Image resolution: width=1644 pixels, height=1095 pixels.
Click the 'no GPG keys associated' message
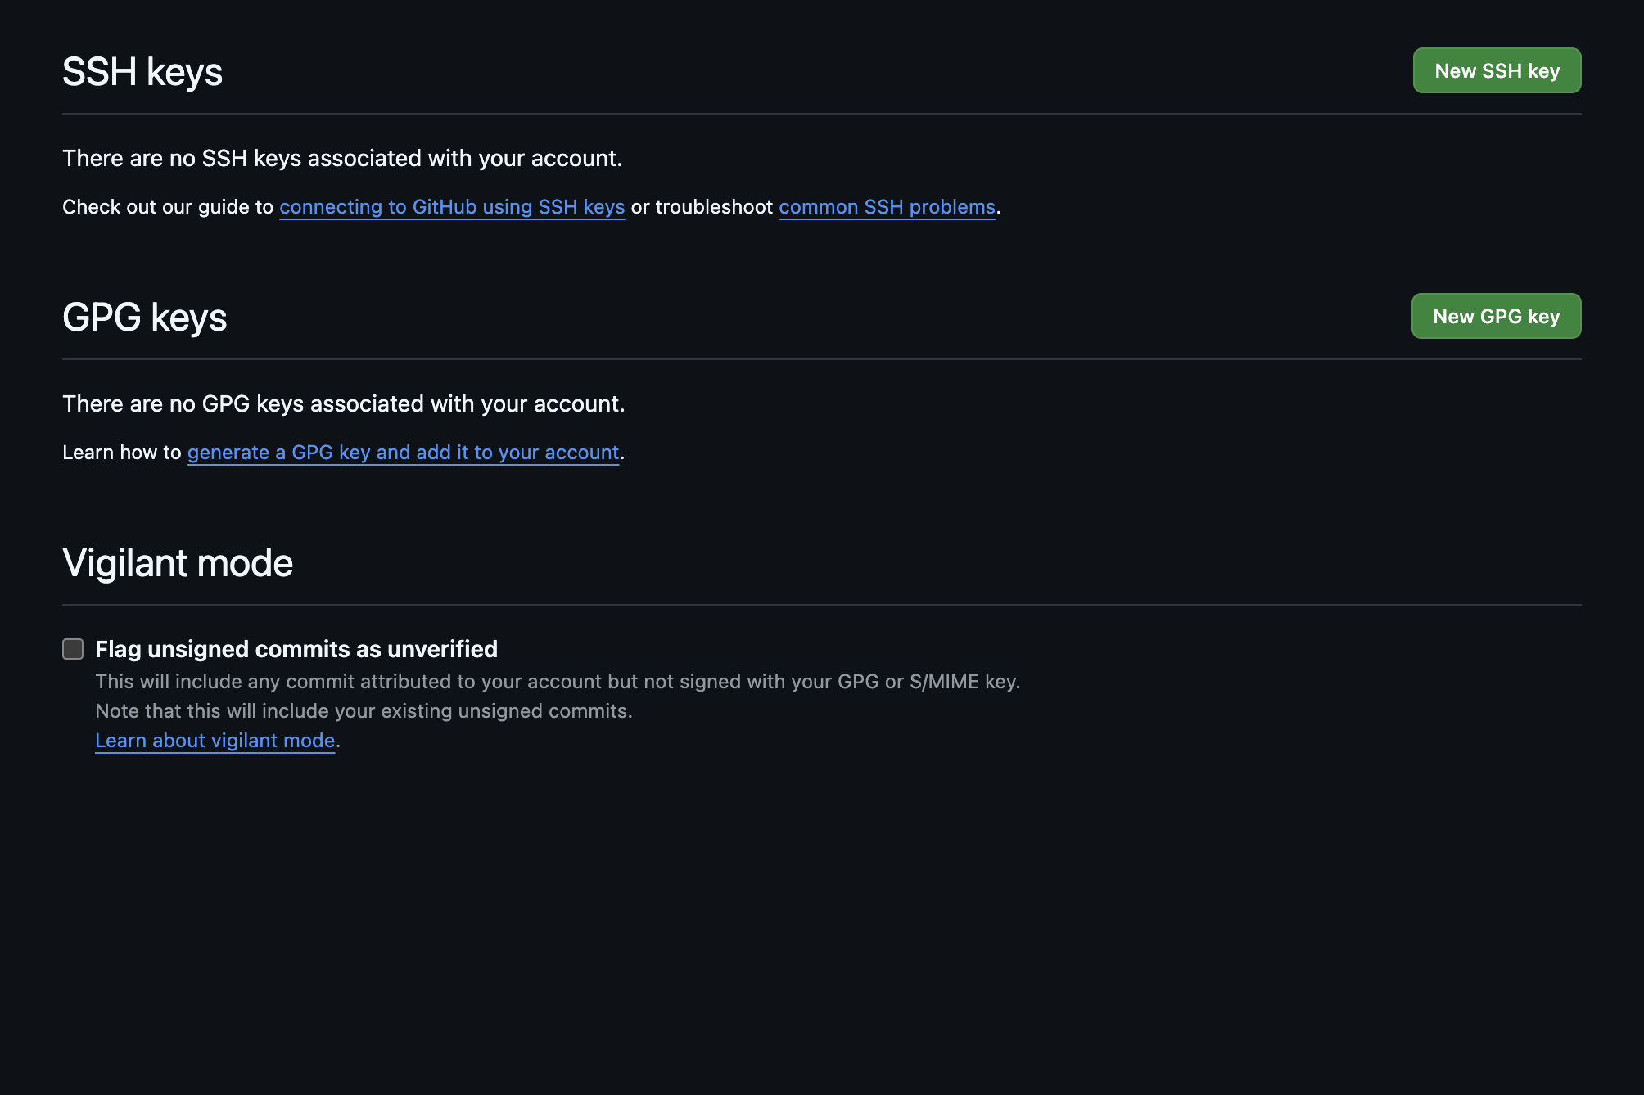coord(344,403)
